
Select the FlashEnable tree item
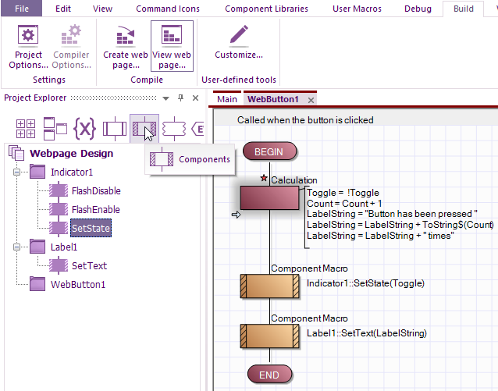point(95,209)
